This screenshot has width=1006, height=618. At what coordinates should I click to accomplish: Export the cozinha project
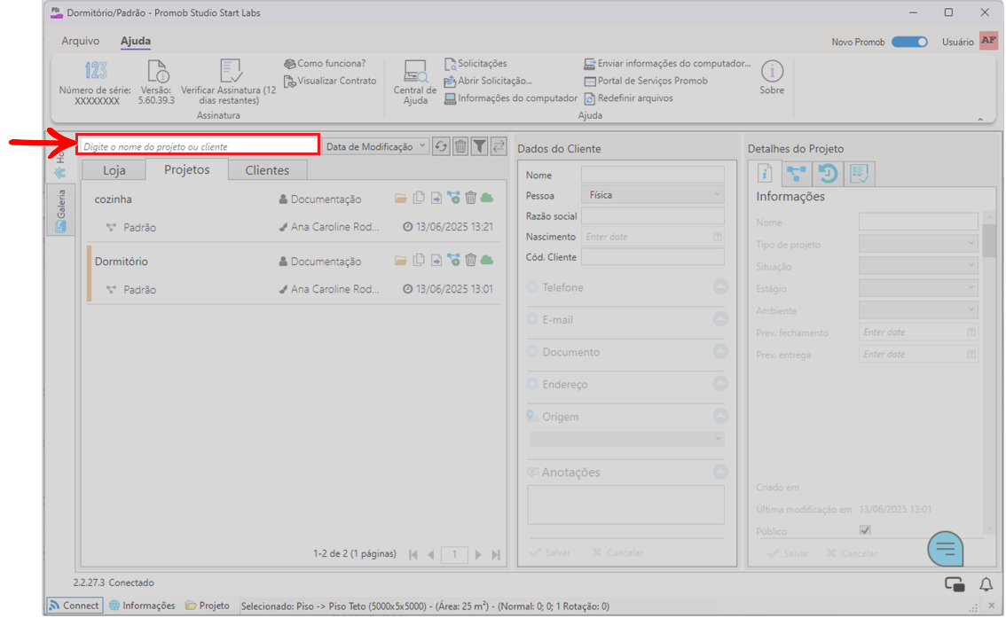[436, 198]
